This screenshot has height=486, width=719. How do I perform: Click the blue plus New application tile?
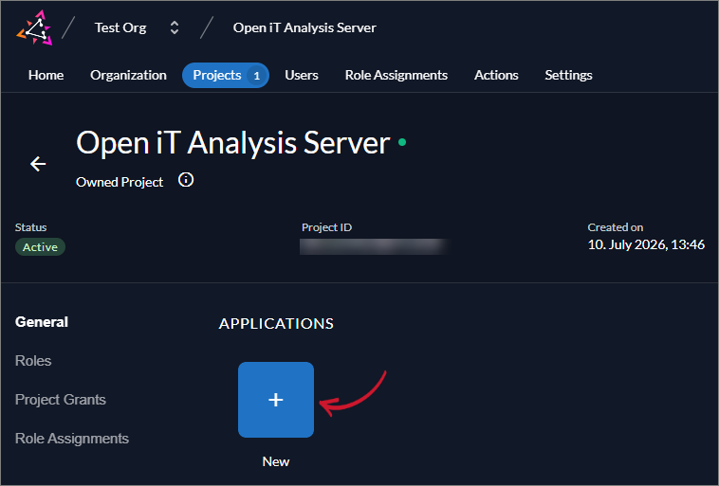276,400
